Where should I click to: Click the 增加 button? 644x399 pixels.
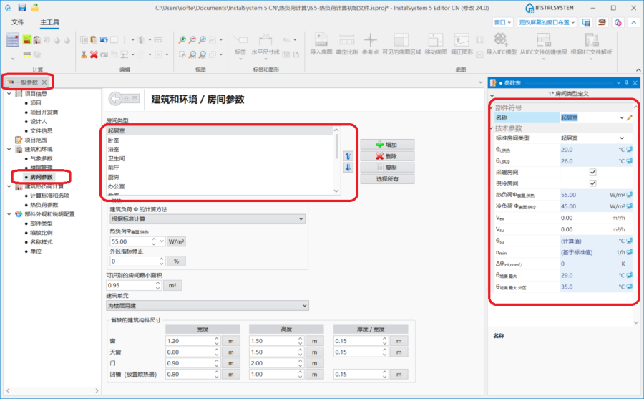(386, 145)
